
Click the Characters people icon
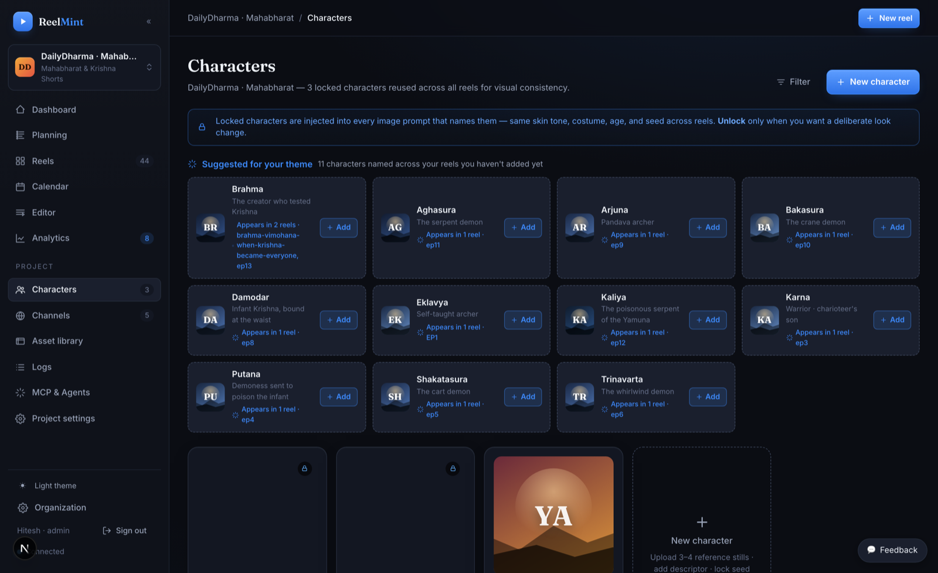[21, 290]
